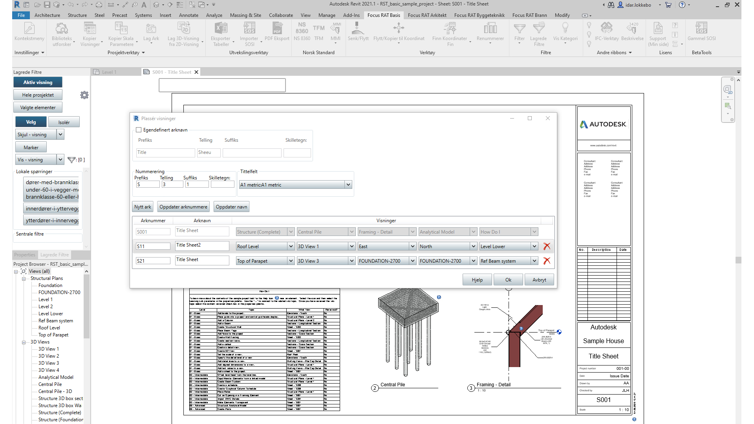Delete the S21 sheet row
754x424 pixels.
tap(547, 261)
